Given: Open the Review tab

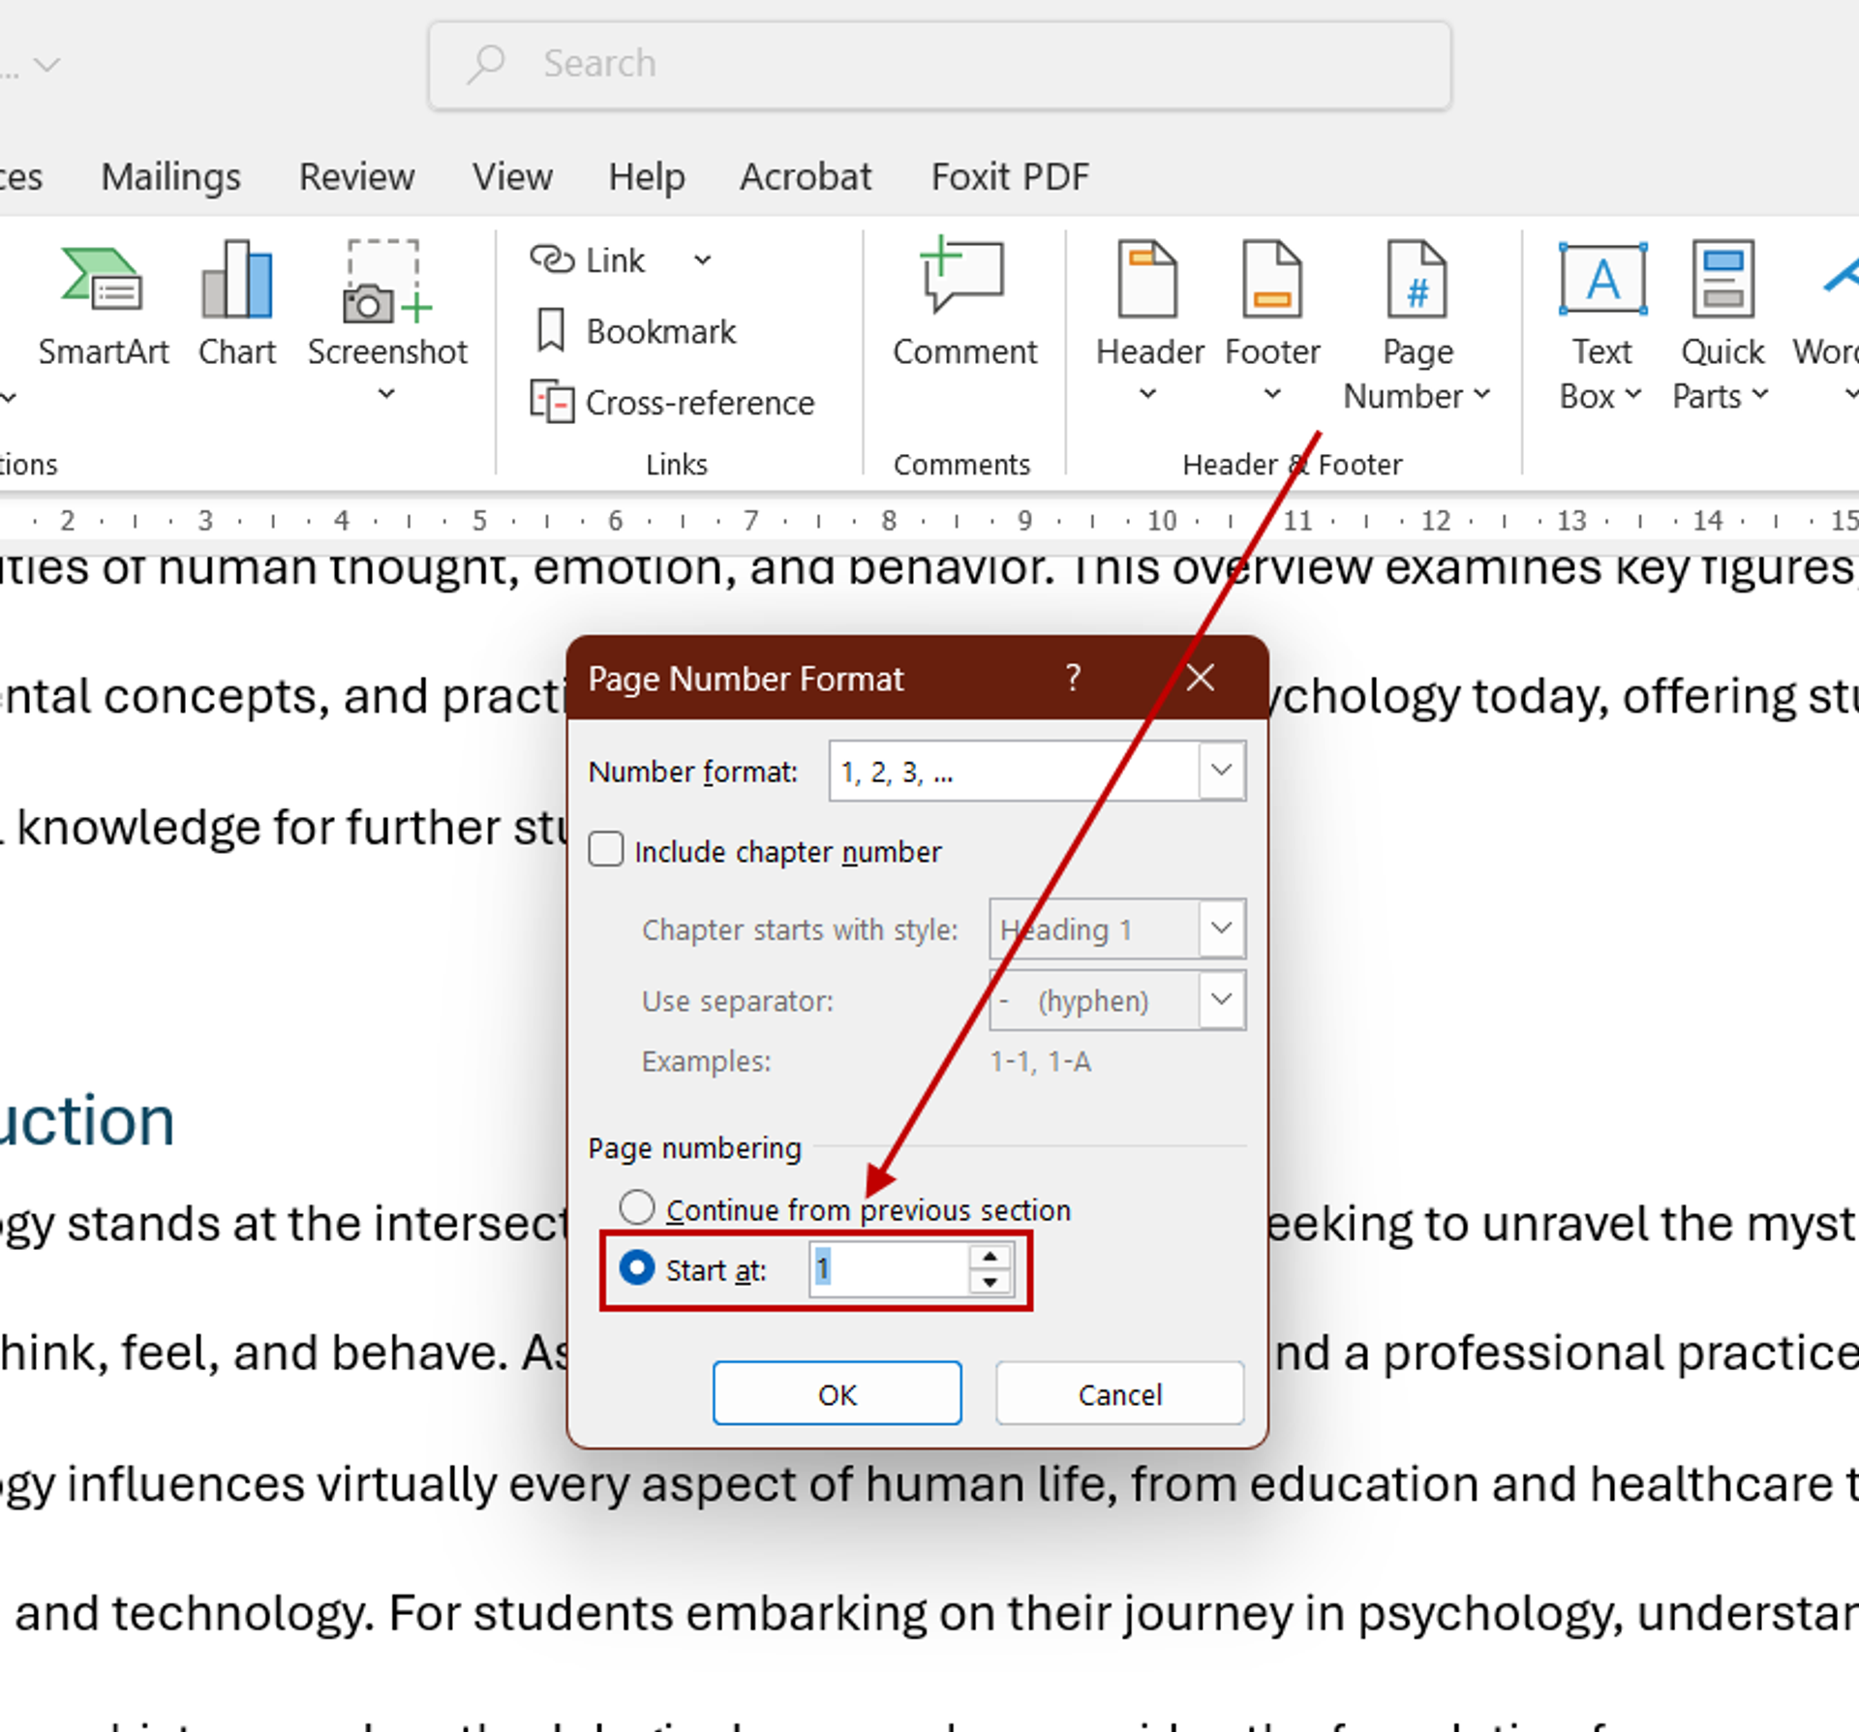Looking at the screenshot, I should click(x=356, y=176).
